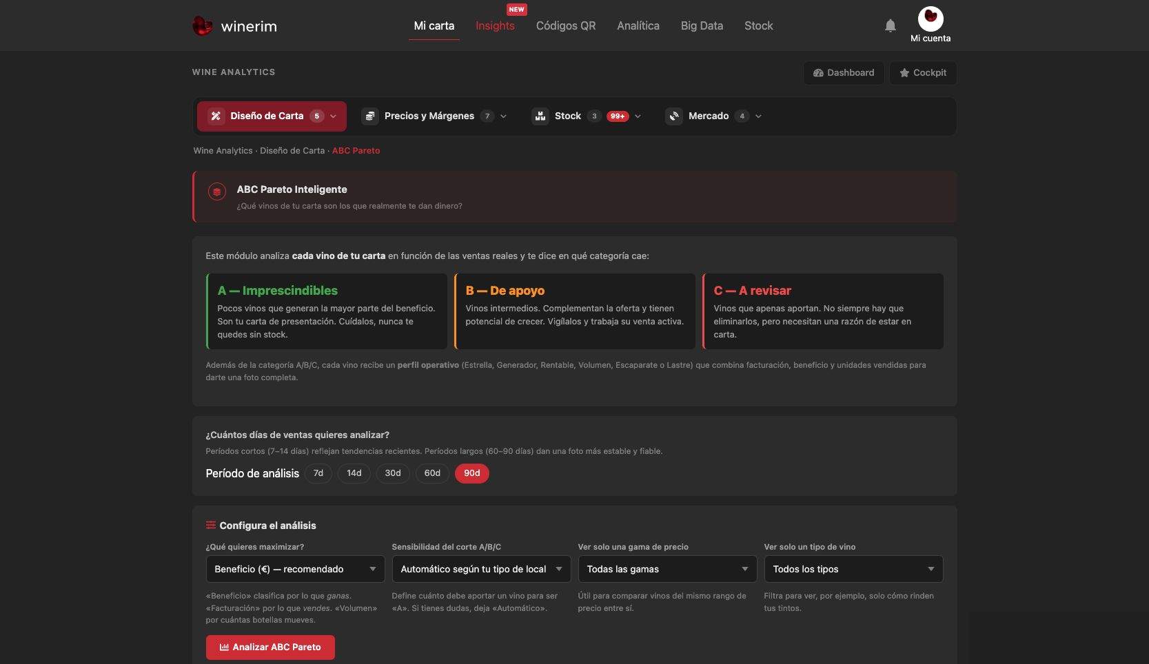
Task: Click the Configura el análisis sliders icon
Action: click(x=211, y=525)
